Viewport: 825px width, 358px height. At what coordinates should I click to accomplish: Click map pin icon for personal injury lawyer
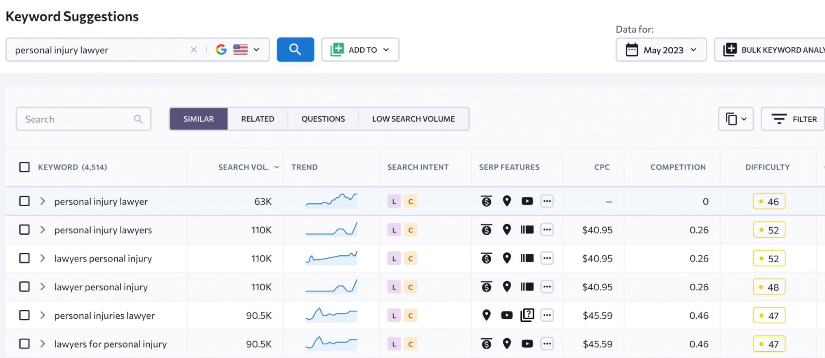507,201
